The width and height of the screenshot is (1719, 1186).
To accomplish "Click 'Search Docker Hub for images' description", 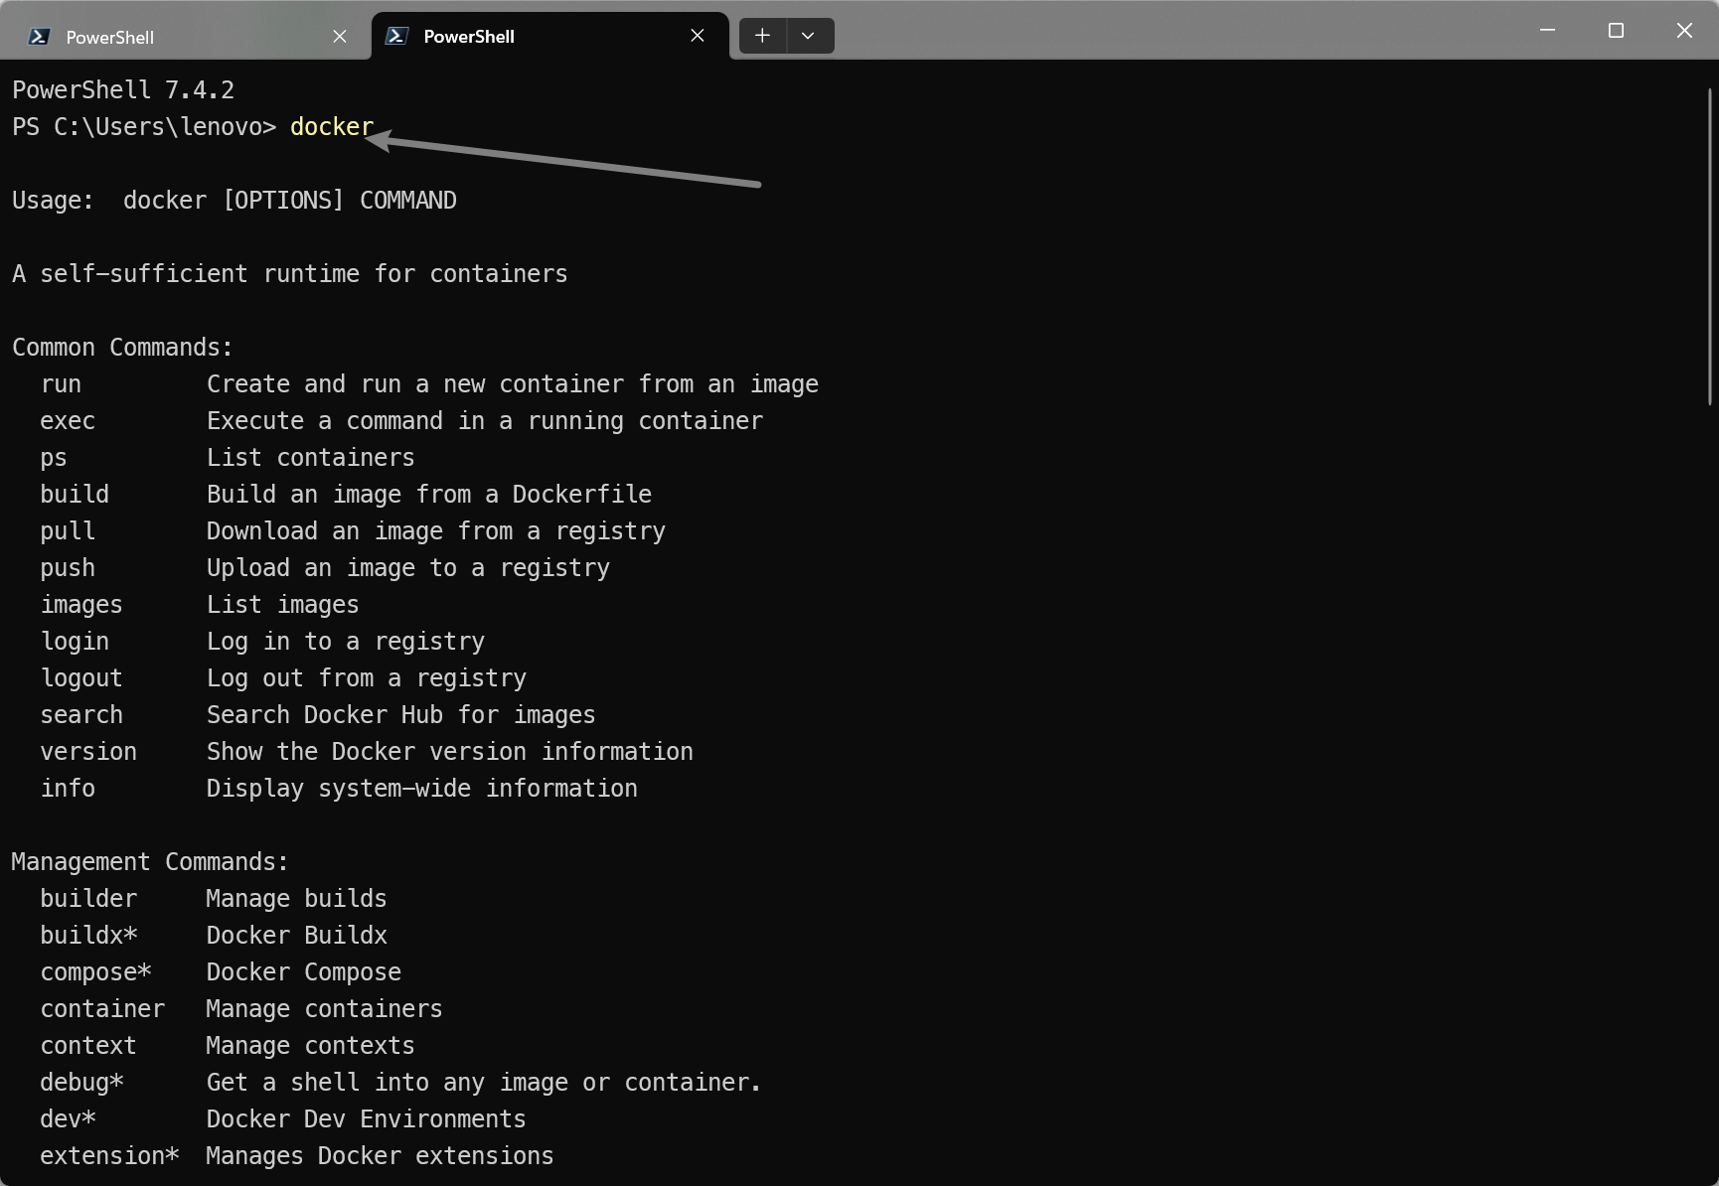I will click(401, 715).
